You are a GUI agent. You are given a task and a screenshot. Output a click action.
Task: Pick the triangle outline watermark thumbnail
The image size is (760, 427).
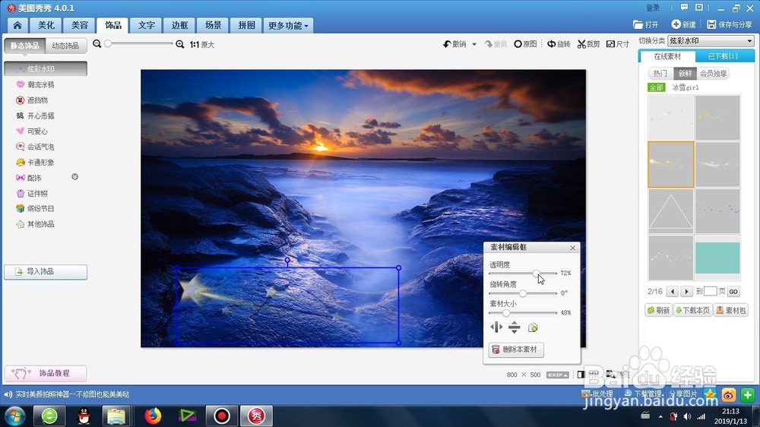(x=671, y=211)
